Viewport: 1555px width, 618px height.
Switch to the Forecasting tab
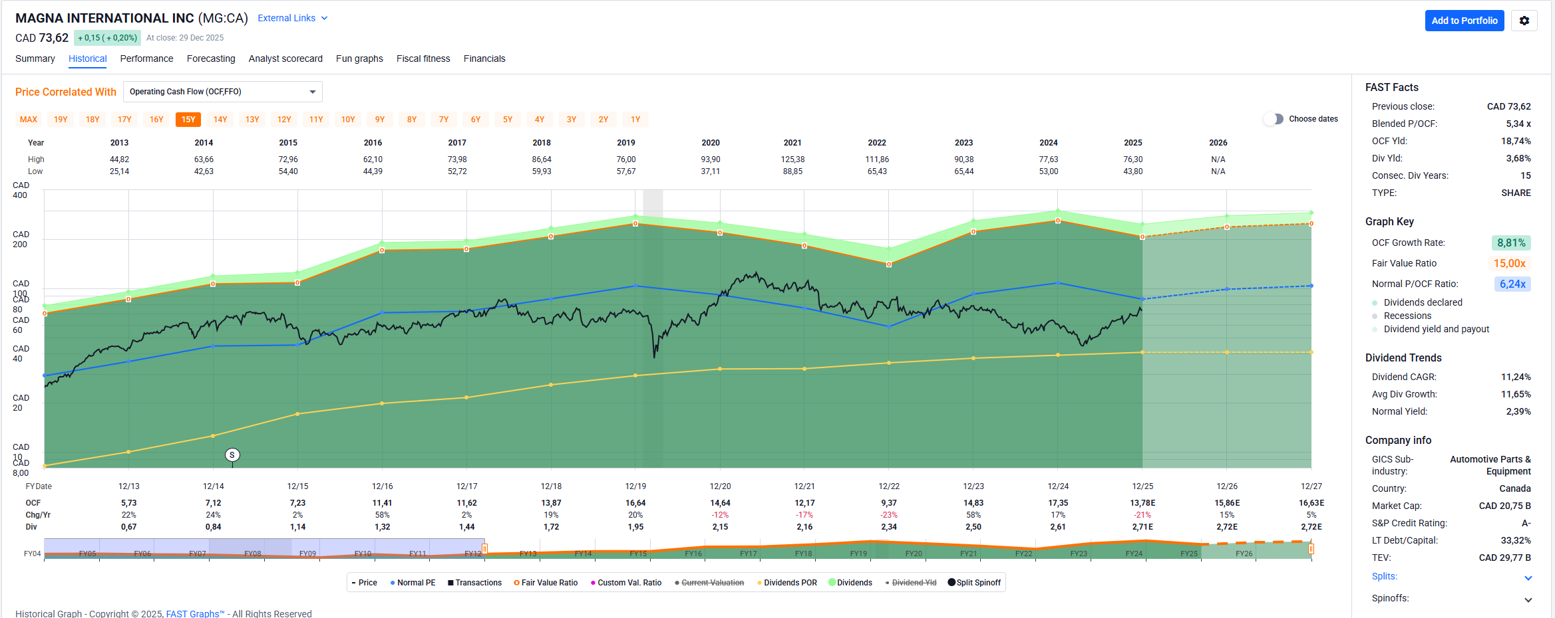click(211, 58)
